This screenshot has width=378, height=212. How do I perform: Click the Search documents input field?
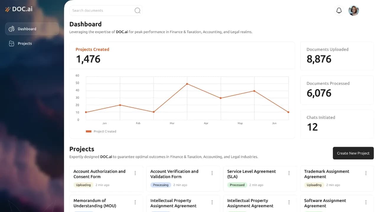(x=106, y=11)
